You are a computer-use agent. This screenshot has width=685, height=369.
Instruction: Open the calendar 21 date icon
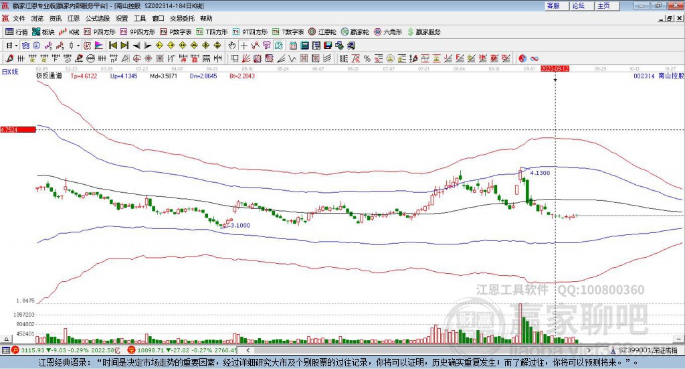(x=293, y=46)
